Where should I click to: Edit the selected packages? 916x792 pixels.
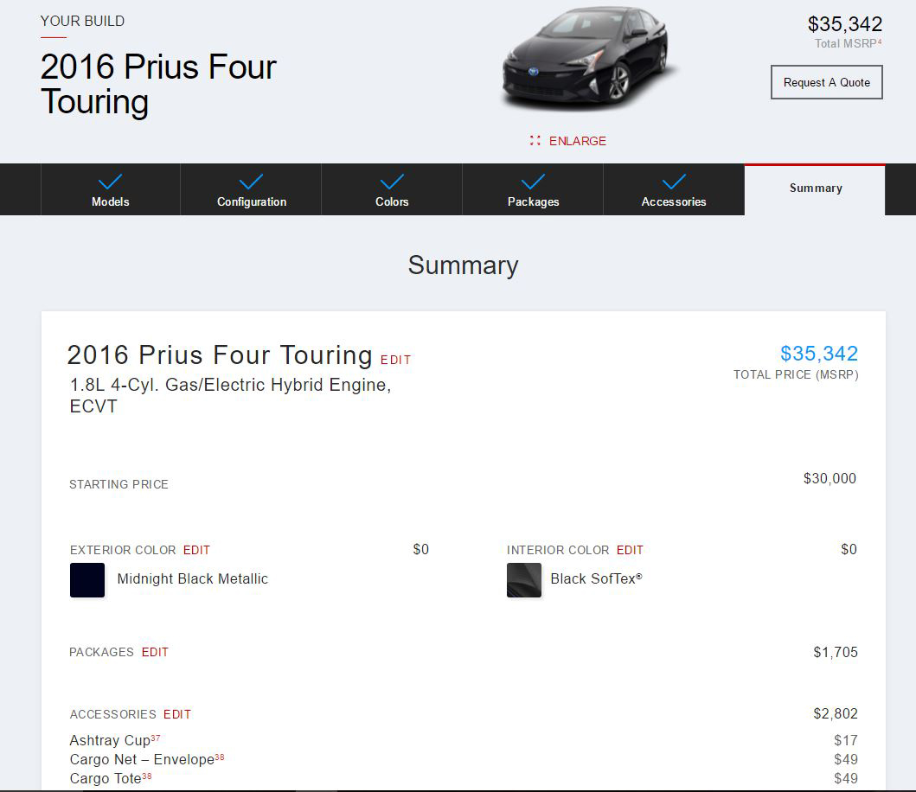coord(155,653)
